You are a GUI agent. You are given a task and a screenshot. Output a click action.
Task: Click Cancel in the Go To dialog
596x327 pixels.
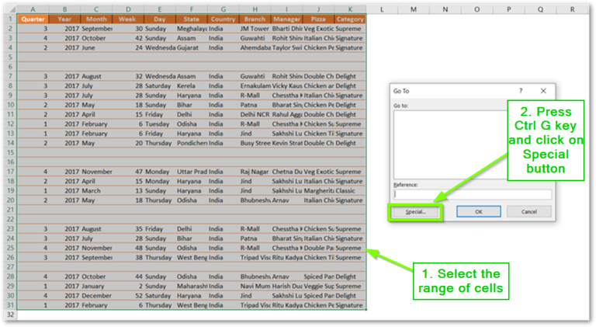pyautogui.click(x=528, y=212)
